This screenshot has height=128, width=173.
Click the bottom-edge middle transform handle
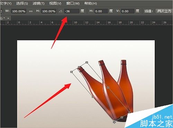122,117
